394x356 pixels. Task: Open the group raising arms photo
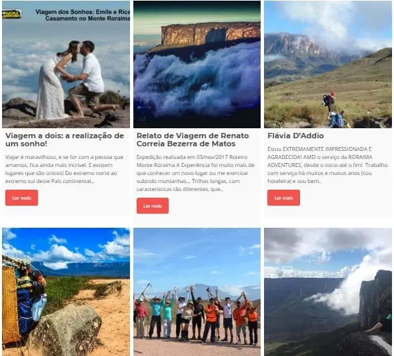(x=197, y=292)
